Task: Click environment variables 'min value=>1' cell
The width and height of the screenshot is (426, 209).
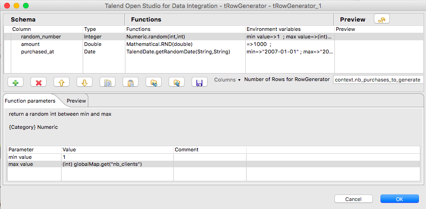Action: (x=290, y=37)
